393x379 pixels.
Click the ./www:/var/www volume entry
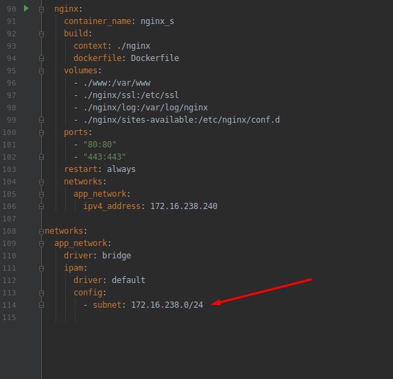point(117,83)
